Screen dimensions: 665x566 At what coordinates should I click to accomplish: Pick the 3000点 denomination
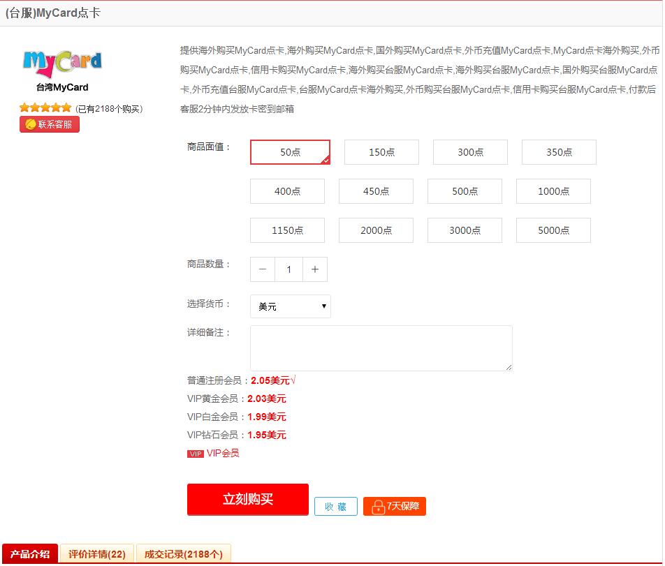(465, 230)
